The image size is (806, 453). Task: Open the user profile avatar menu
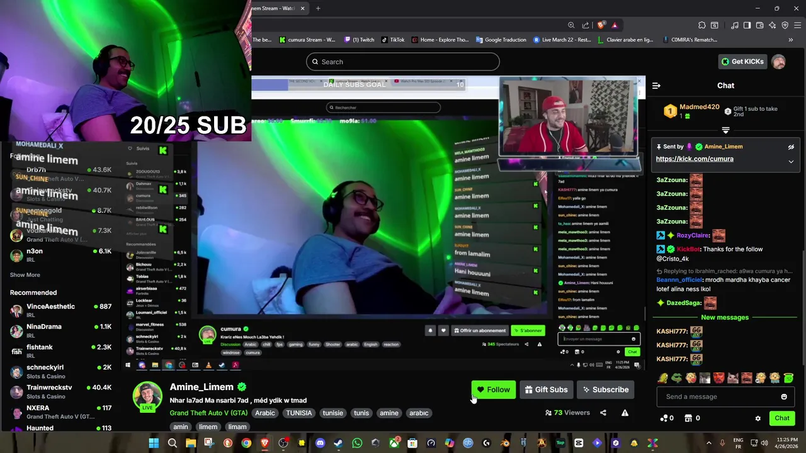pos(779,62)
